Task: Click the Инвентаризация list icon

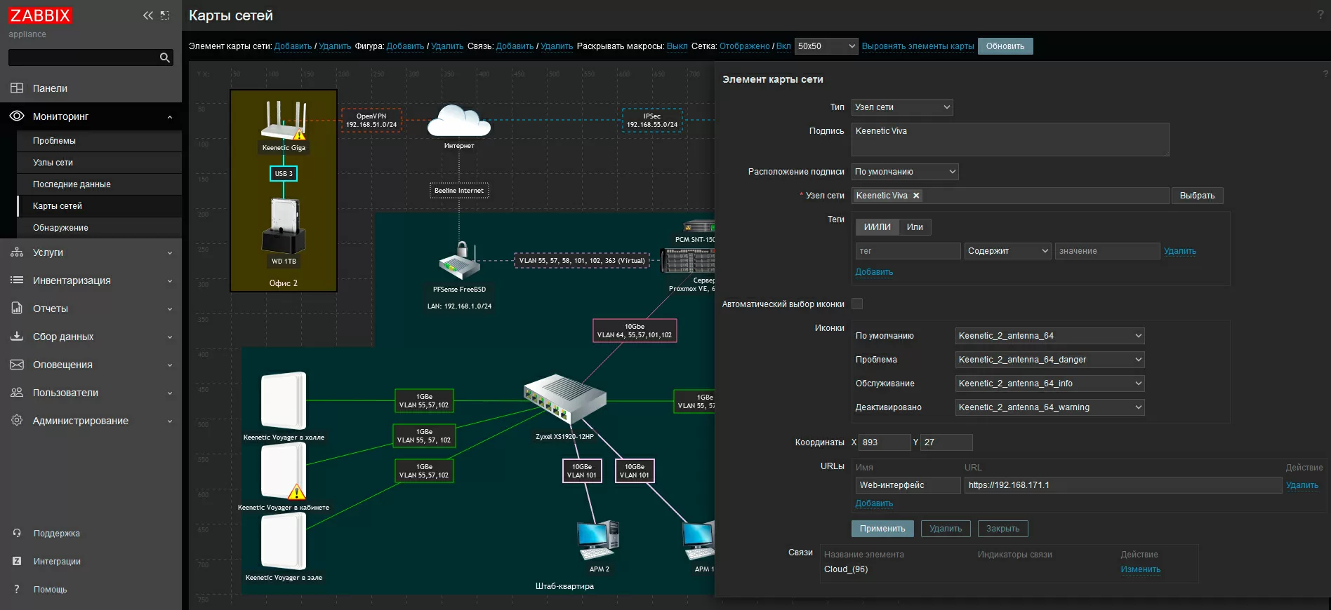Action: pyautogui.click(x=17, y=280)
